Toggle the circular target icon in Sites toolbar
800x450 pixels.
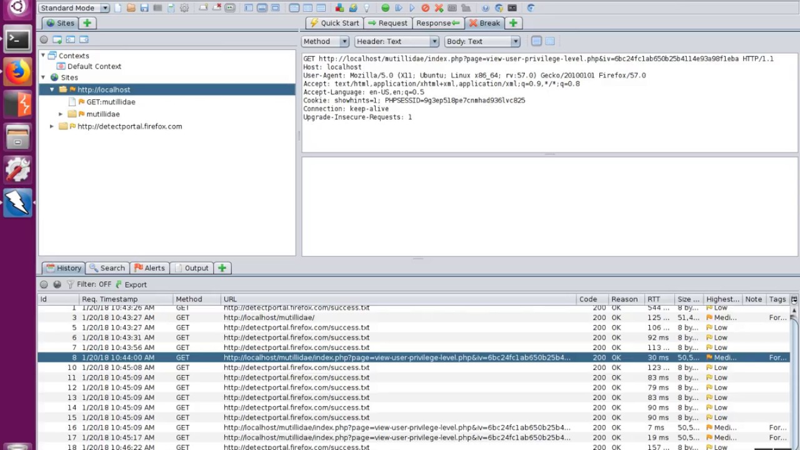(44, 39)
